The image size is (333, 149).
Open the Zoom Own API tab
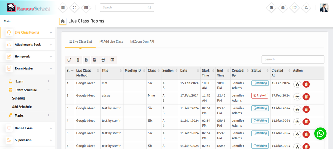point(142,41)
